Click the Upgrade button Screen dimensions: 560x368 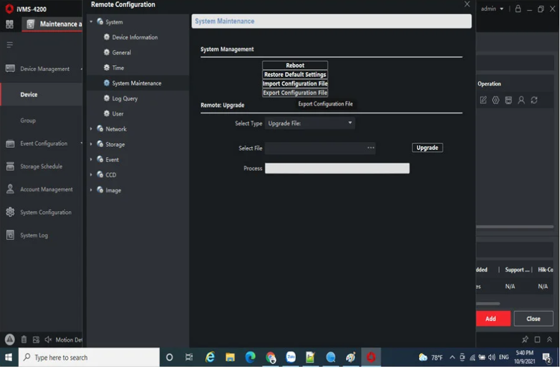[x=427, y=148]
